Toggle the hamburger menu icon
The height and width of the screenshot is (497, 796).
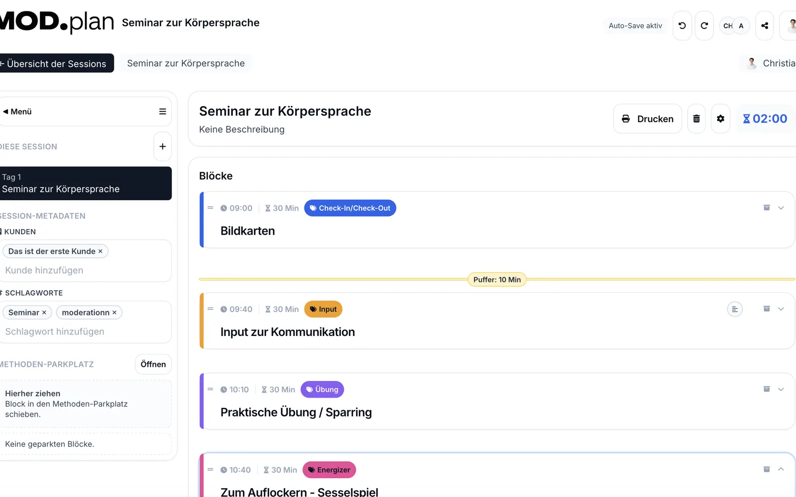162,112
